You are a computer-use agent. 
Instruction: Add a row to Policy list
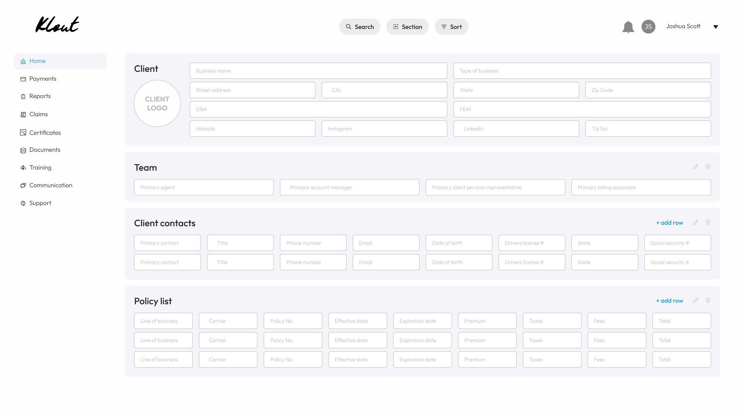(x=669, y=301)
